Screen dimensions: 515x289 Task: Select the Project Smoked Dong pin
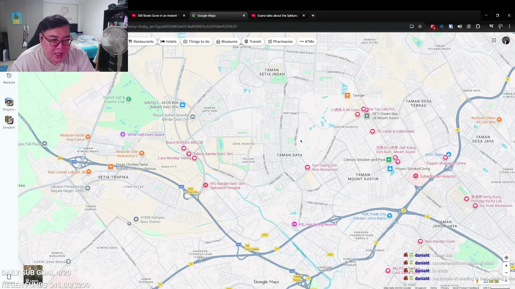pyautogui.click(x=389, y=169)
